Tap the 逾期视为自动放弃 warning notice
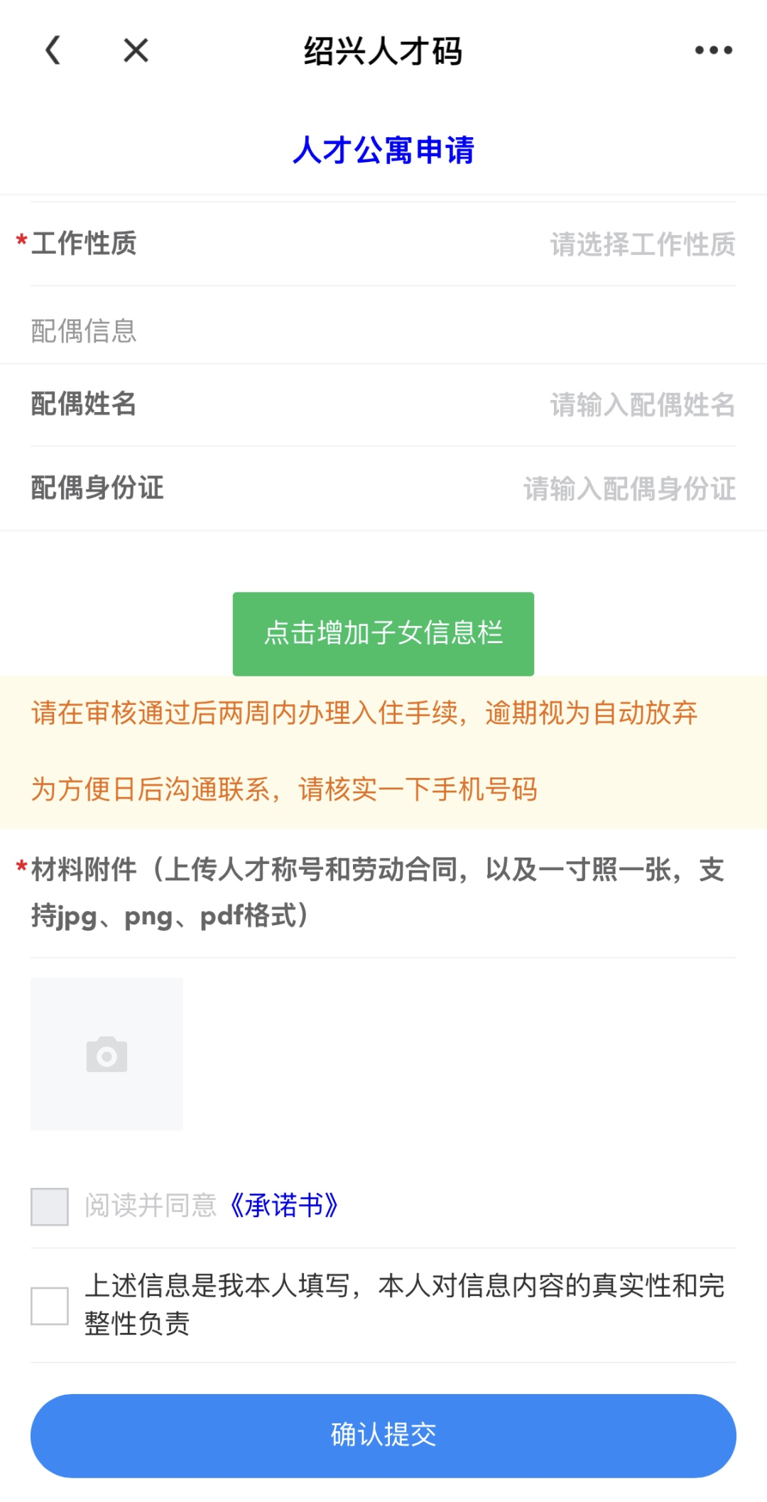This screenshot has width=767, height=1502. (x=591, y=713)
